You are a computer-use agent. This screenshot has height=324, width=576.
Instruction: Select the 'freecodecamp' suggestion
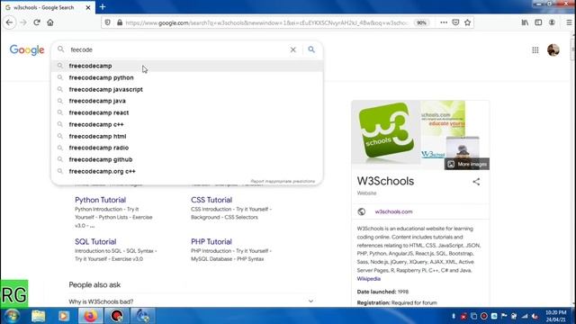(x=187, y=66)
